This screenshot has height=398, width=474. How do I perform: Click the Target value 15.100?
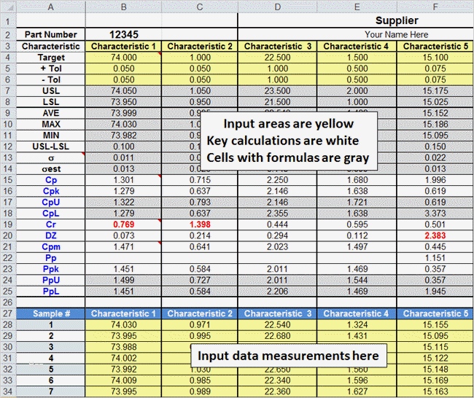point(435,58)
